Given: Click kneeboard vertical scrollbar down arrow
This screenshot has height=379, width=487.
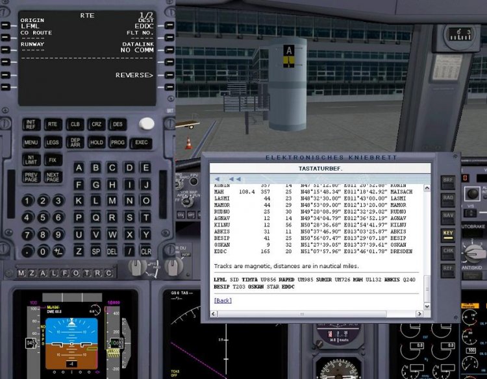Looking at the screenshot, I should 427,306.
